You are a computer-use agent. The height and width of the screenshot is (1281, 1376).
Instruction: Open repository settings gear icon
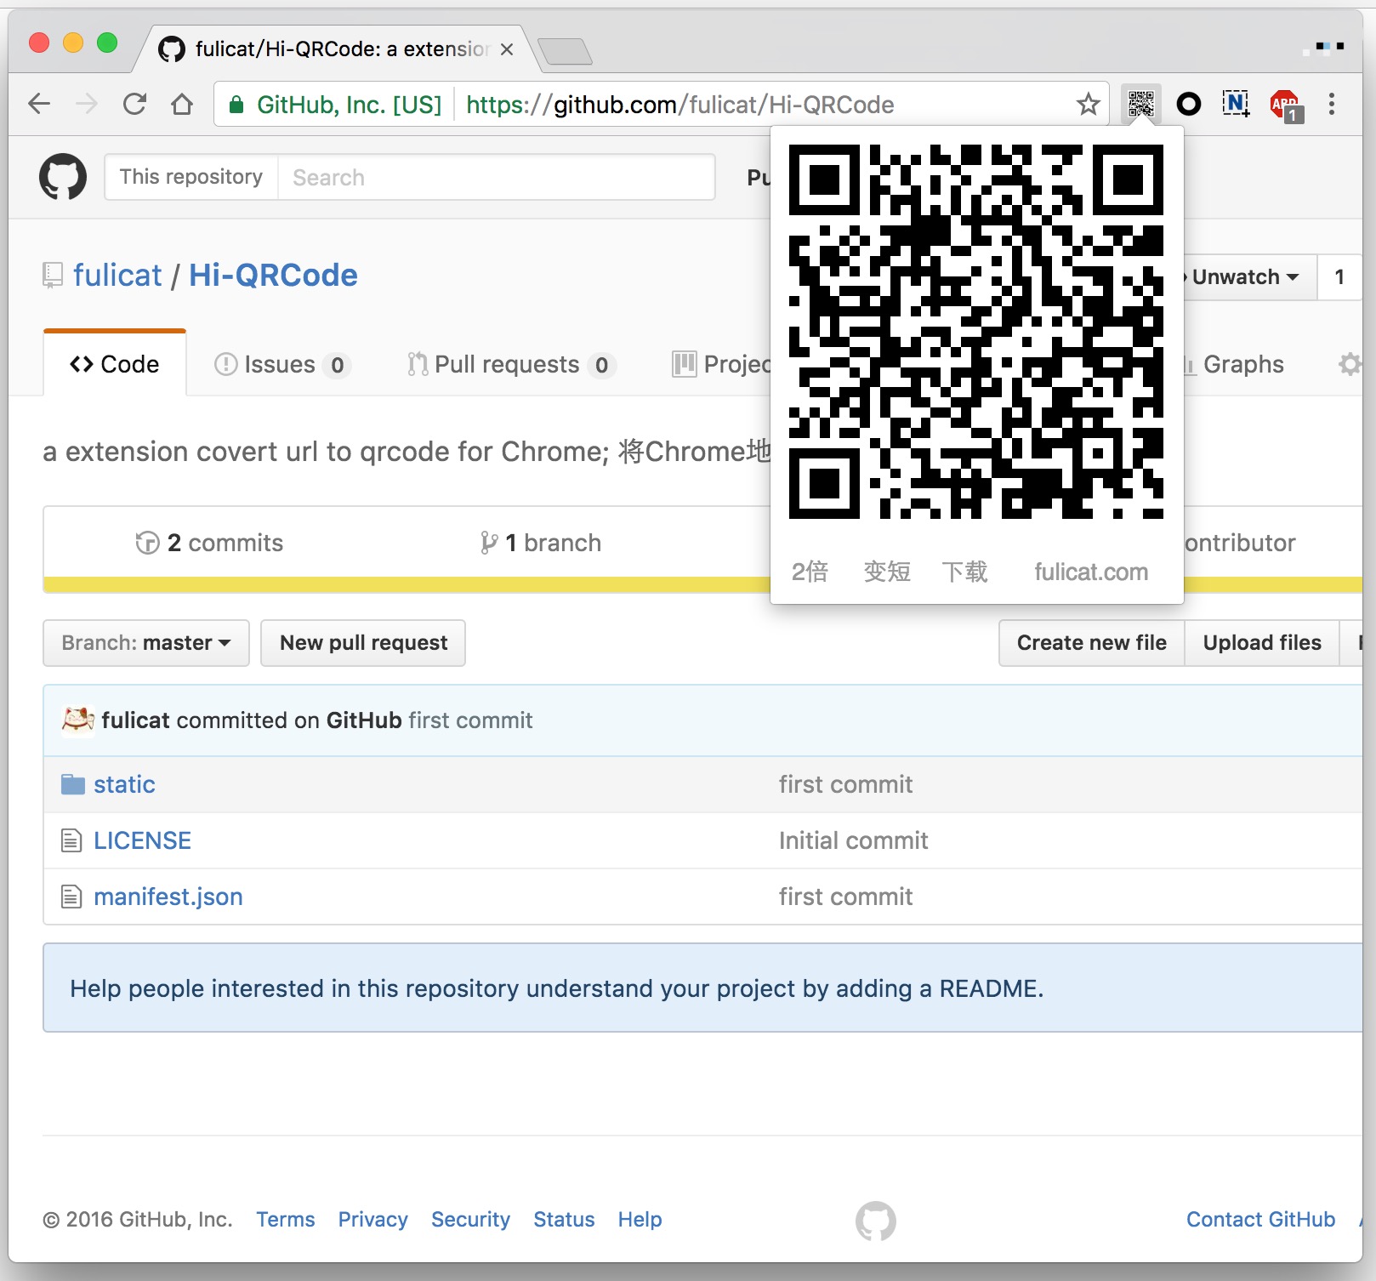(x=1349, y=364)
